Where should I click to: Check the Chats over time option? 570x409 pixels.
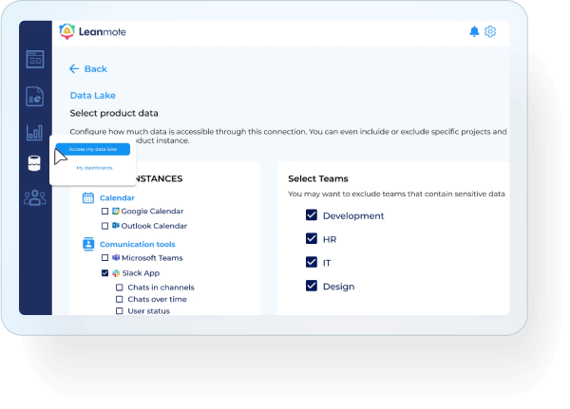tap(120, 299)
